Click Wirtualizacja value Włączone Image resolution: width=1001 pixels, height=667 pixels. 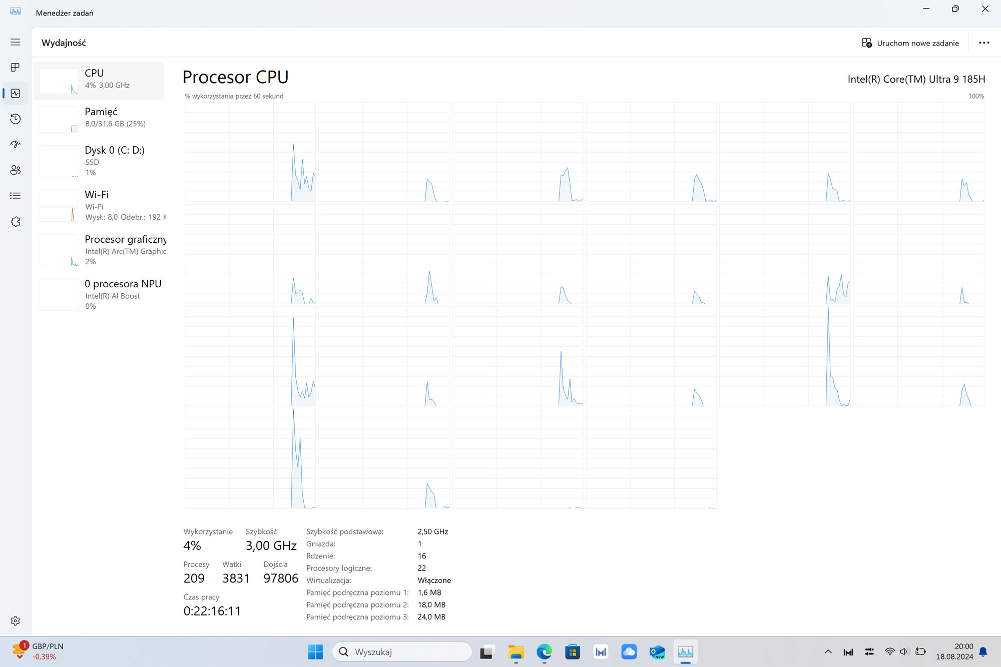tap(434, 580)
